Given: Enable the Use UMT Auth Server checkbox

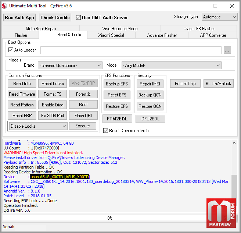Looking at the screenshot, I should pyautogui.click(x=78, y=18).
